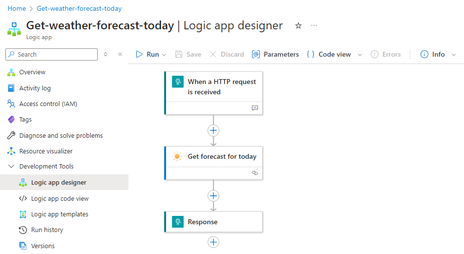Toggle the expand/collapse all menu arrows
This screenshot has height=254, width=464.
pos(105,55)
